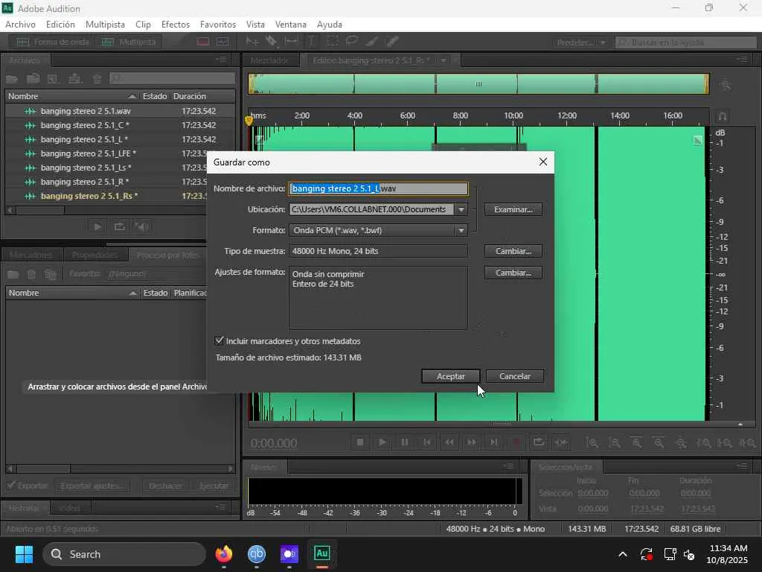Click the zoom in amplitude icon
The width and height of the screenshot is (762, 572).
(x=592, y=442)
